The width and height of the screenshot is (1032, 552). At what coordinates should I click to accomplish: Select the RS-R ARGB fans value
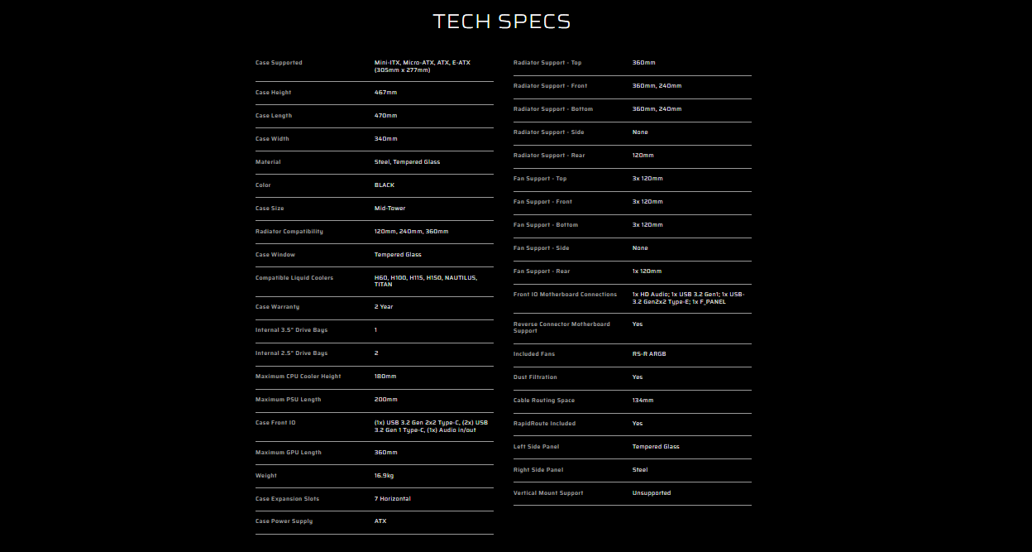click(649, 354)
